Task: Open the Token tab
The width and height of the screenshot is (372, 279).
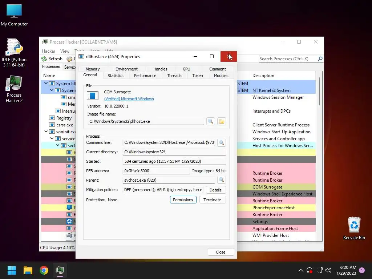Action: pos(197,76)
